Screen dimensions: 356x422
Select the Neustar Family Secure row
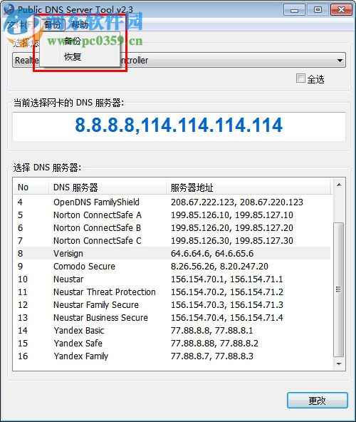[173, 304]
